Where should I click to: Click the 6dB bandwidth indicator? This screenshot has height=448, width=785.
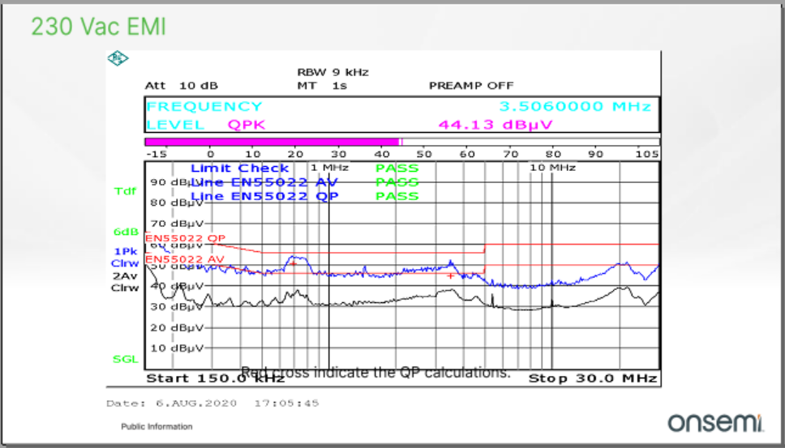(126, 232)
